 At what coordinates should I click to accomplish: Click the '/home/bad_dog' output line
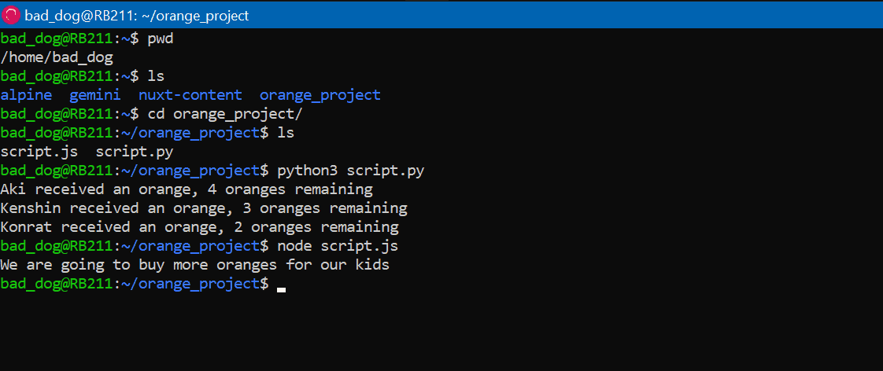point(57,58)
